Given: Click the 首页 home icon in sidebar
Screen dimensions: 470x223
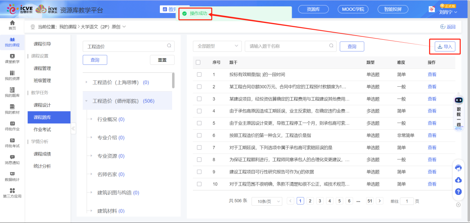Looking at the screenshot, I should pyautogui.click(x=12, y=23).
